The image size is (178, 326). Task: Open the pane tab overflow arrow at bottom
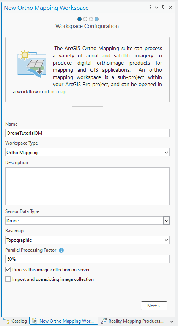coord(172,321)
